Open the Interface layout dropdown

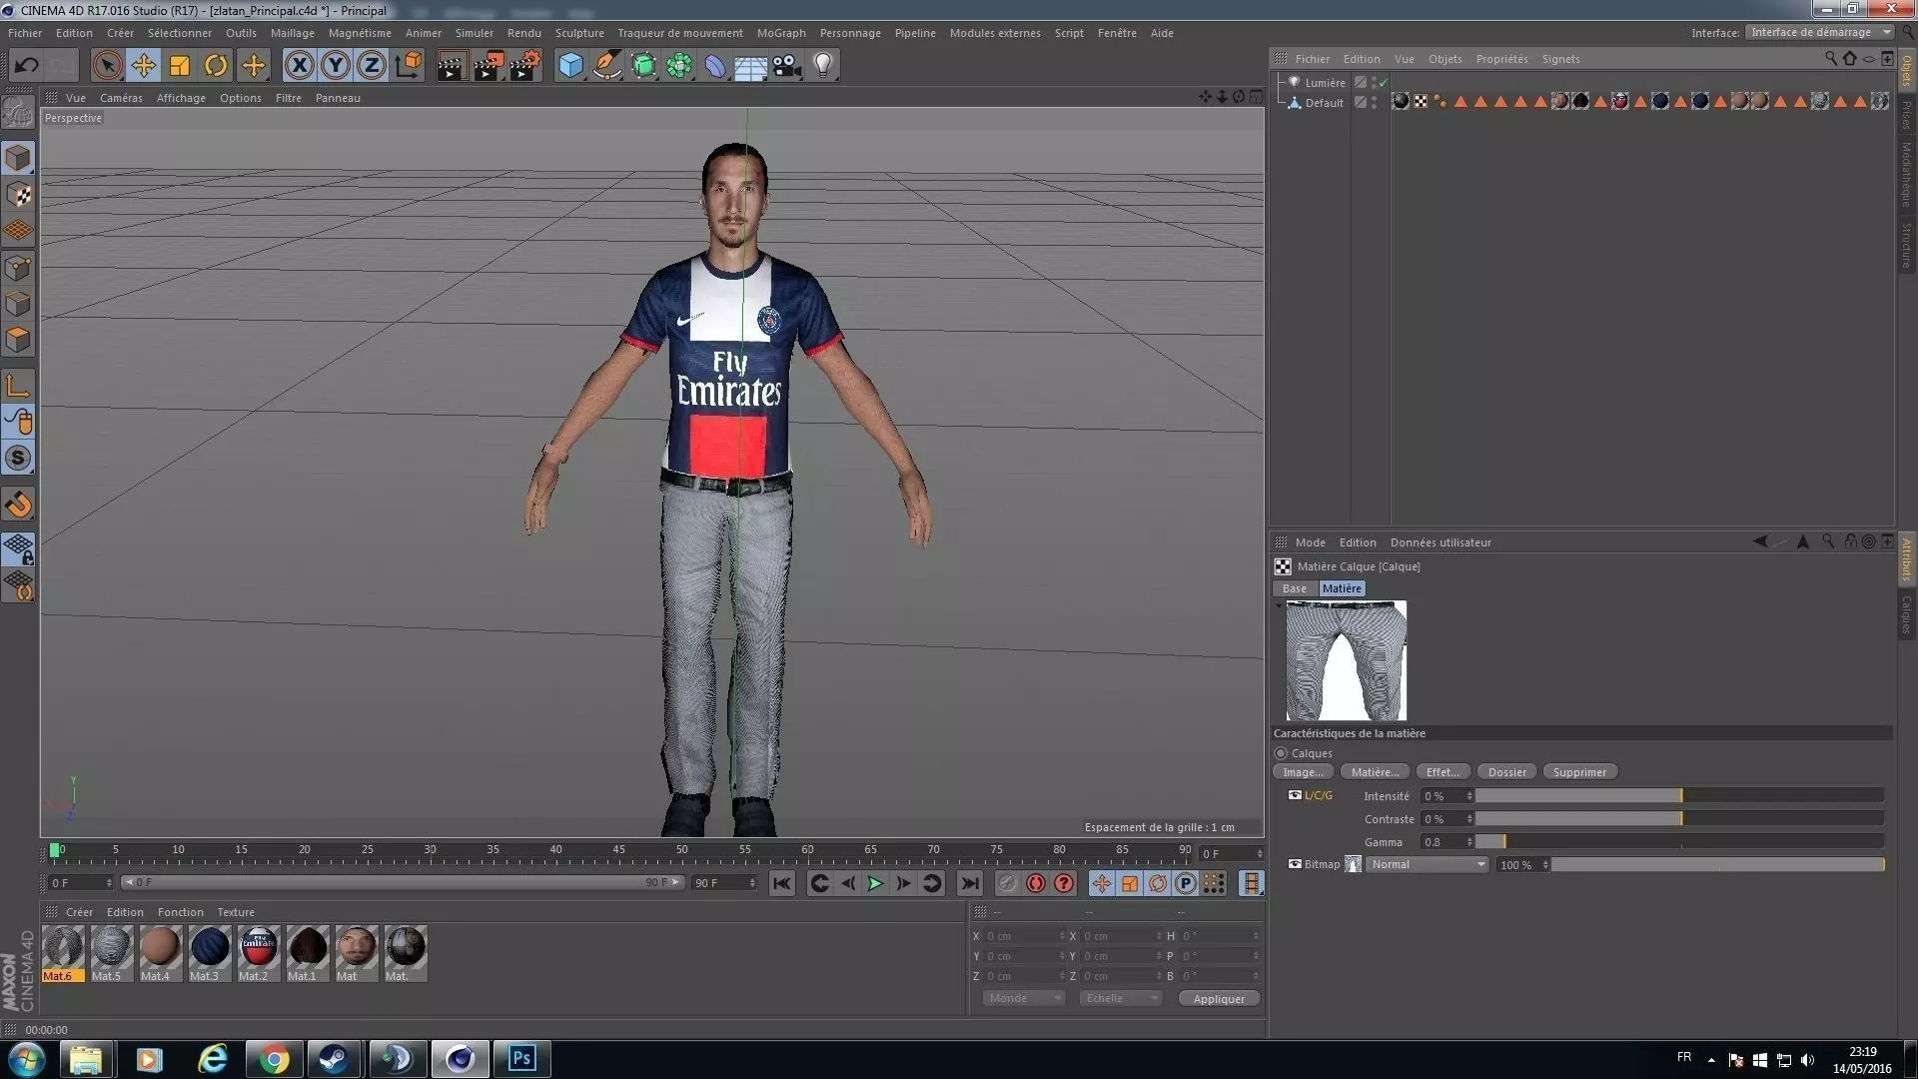click(1820, 32)
